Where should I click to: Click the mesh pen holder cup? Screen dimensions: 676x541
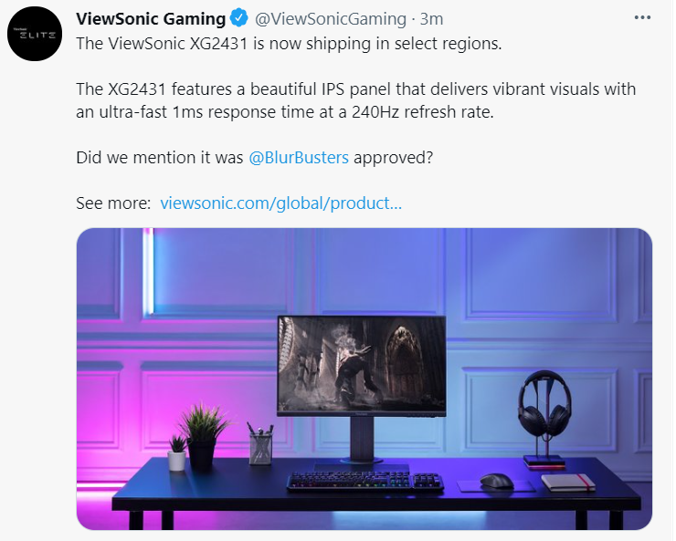click(261, 448)
